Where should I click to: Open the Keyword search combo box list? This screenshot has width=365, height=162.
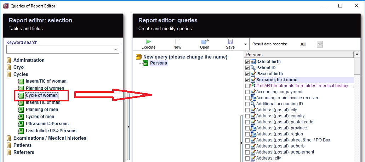pyautogui.click(x=116, y=49)
